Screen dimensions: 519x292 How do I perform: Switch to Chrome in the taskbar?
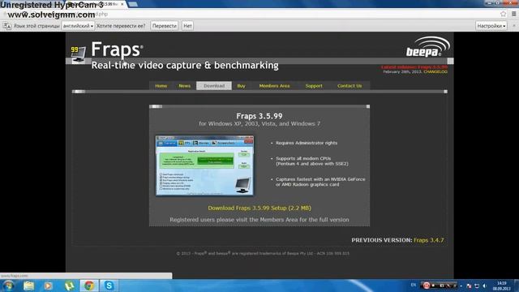tap(88, 286)
